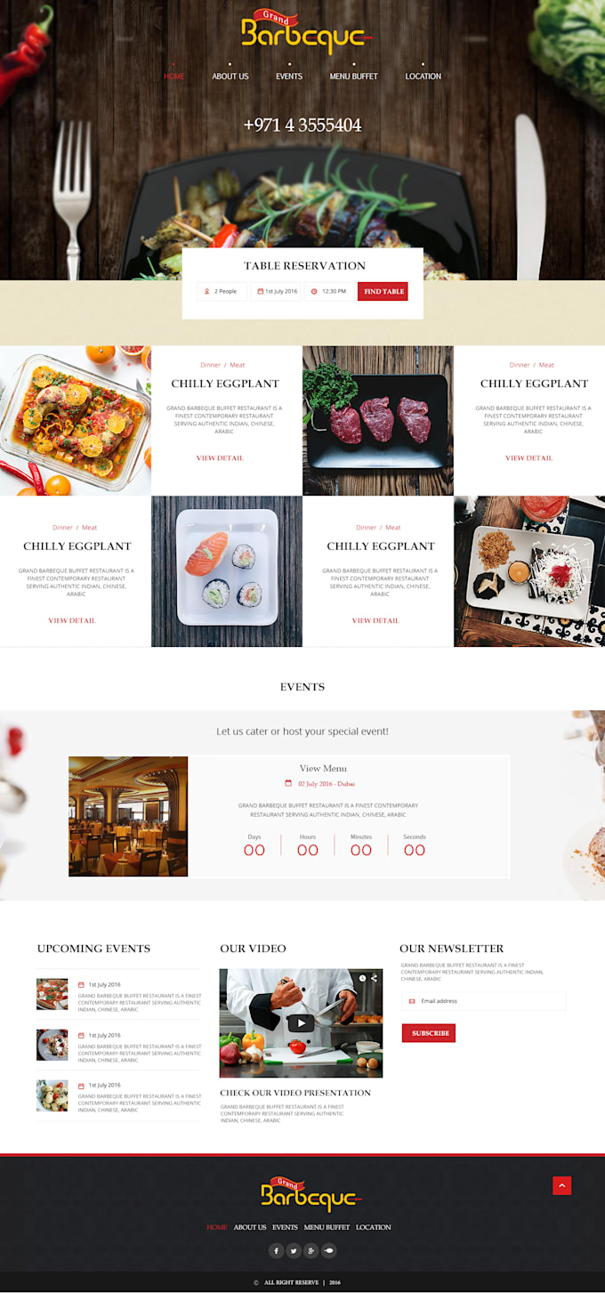This screenshot has width=605, height=1293.
Task: Click into the Email address field
Action: [483, 1001]
